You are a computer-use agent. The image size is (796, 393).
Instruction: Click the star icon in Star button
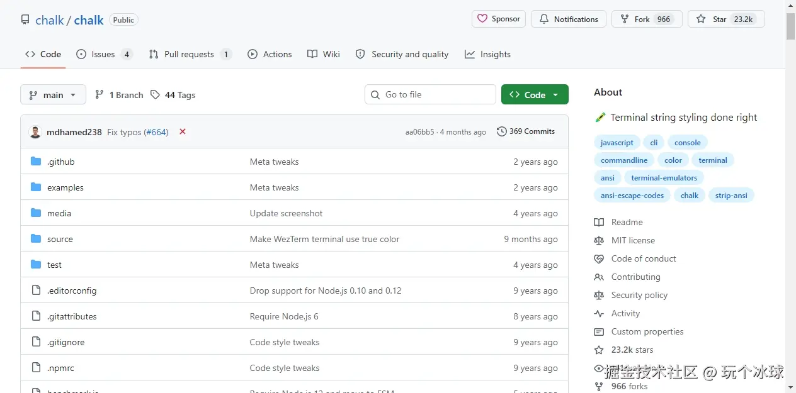pos(701,19)
